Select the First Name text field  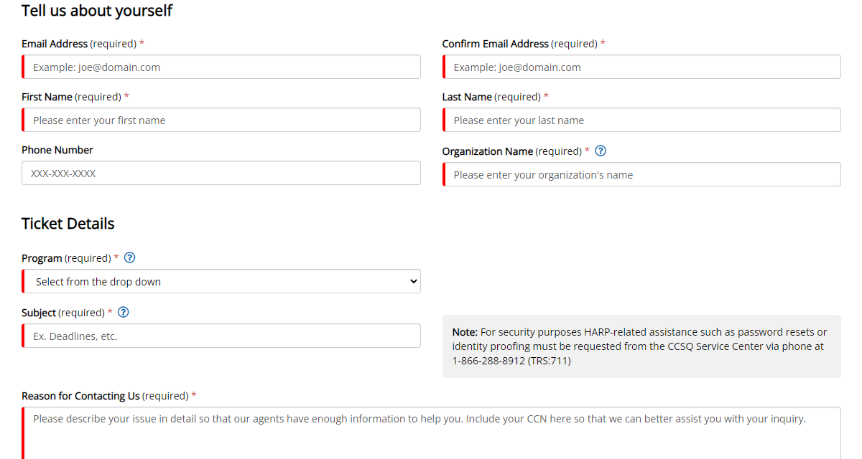tap(221, 120)
